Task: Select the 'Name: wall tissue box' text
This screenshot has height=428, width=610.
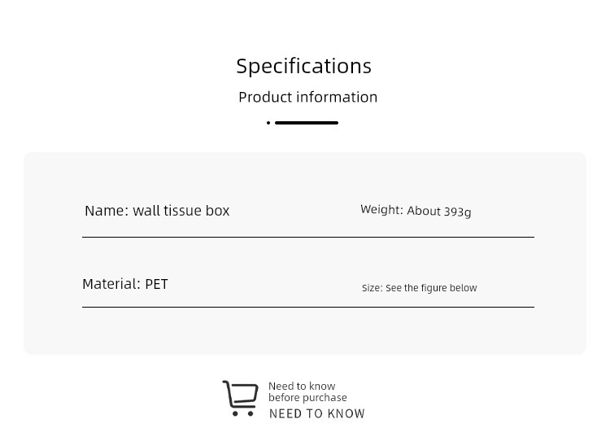Action: tap(157, 211)
